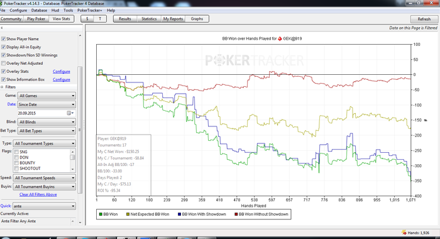Click the green BB Won legend swatch
The image size is (440, 239).
(x=101, y=214)
